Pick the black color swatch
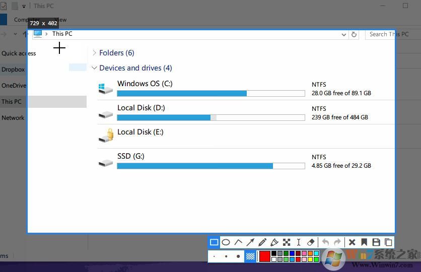Viewport: 421px width, 272px height. (274, 253)
